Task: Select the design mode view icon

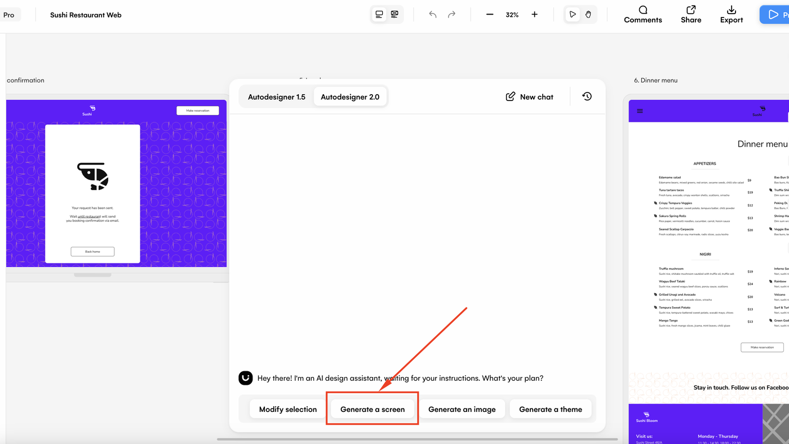Action: point(379,15)
